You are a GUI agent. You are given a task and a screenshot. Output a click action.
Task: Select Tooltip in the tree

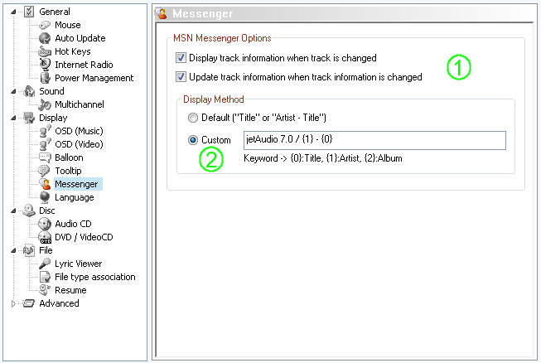click(x=68, y=171)
